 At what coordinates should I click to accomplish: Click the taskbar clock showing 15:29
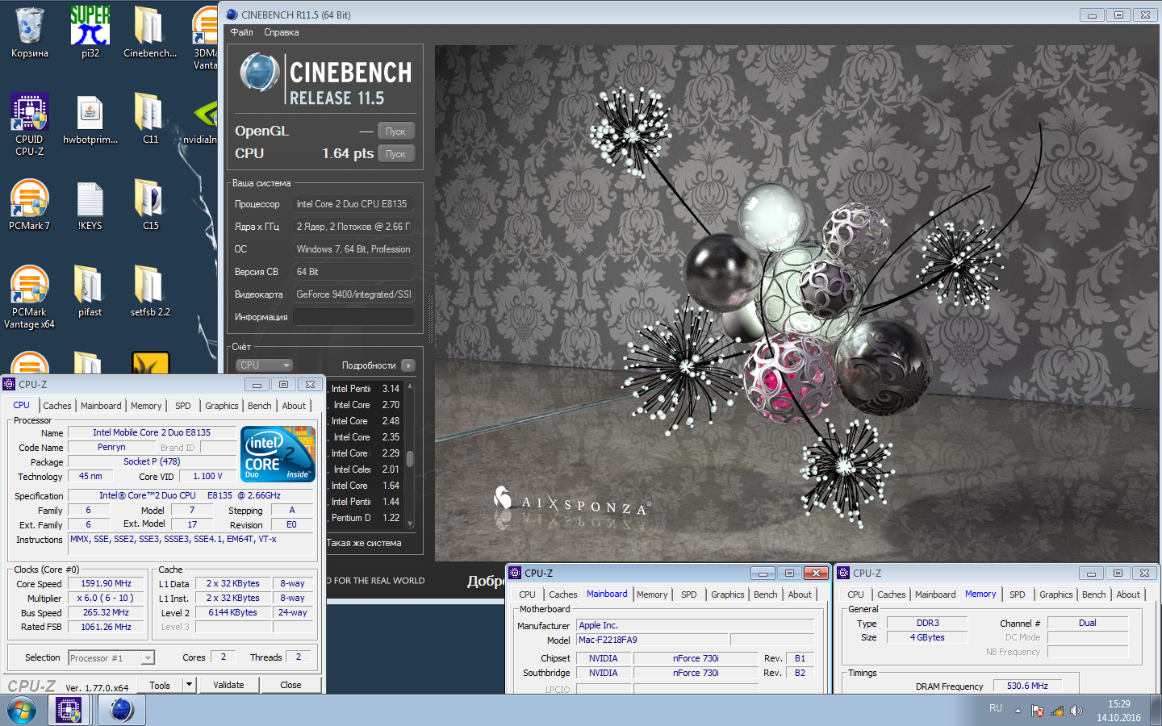1118,711
